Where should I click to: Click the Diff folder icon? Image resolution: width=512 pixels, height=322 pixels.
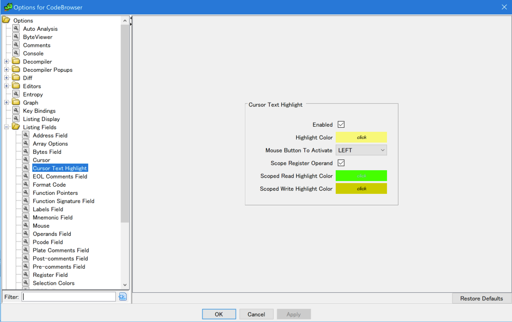tap(16, 77)
